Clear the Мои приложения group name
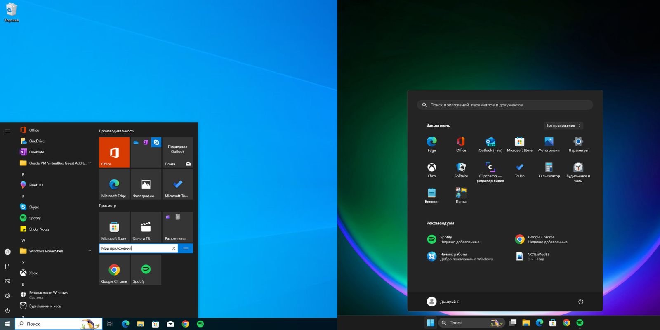Screen dimensions: 660x330 coord(174,248)
